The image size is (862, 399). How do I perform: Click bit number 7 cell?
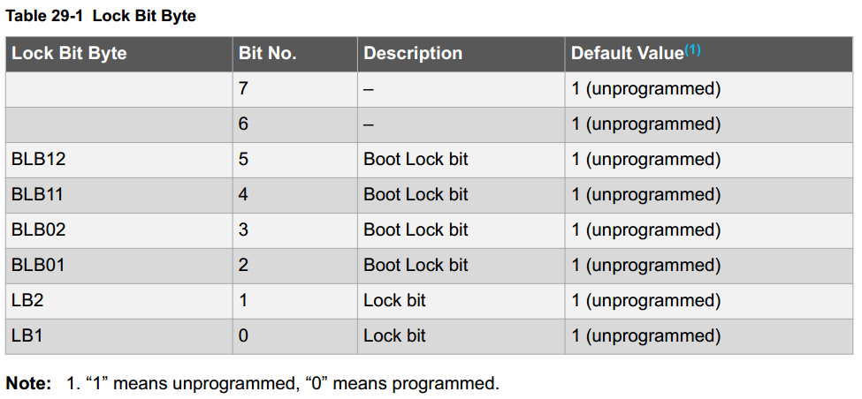(x=295, y=89)
